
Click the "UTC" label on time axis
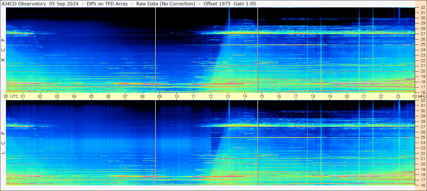(x=14, y=96)
